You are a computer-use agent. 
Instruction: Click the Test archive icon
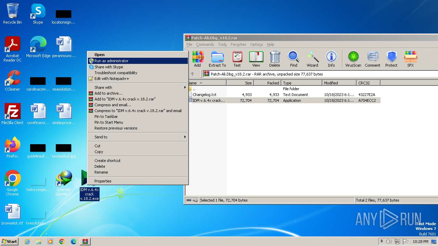click(237, 59)
